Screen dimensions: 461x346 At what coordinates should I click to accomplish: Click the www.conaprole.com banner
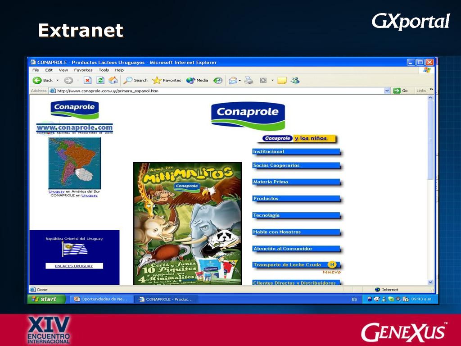click(75, 128)
